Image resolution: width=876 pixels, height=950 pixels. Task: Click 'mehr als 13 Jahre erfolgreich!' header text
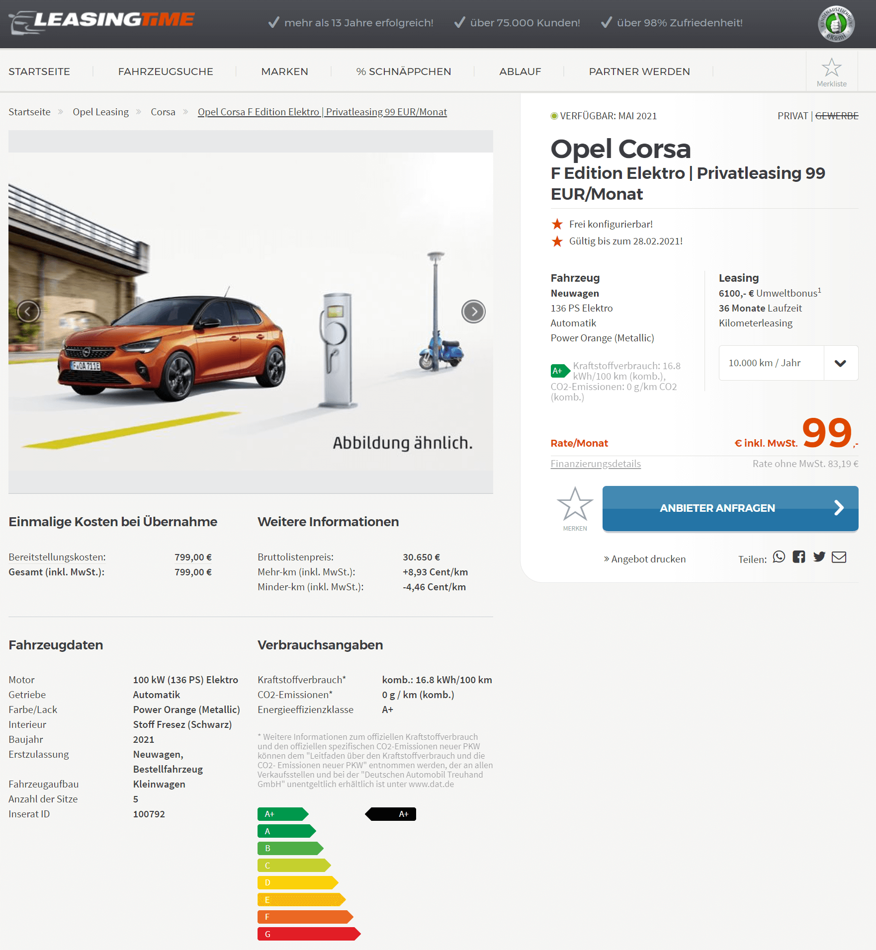(359, 23)
